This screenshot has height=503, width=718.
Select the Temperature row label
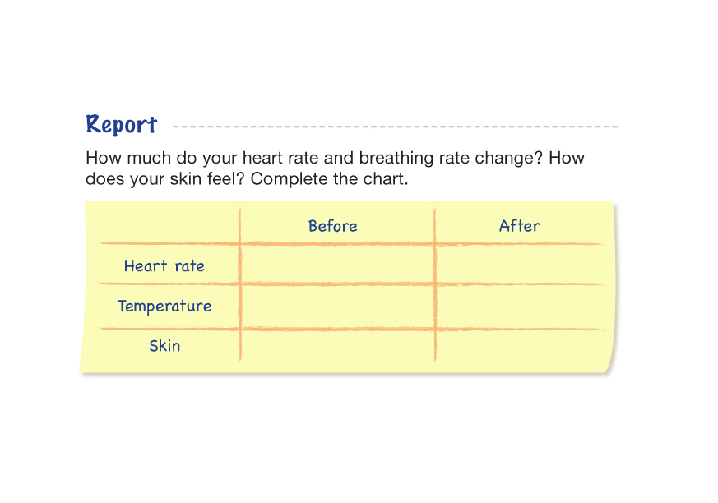(x=164, y=307)
